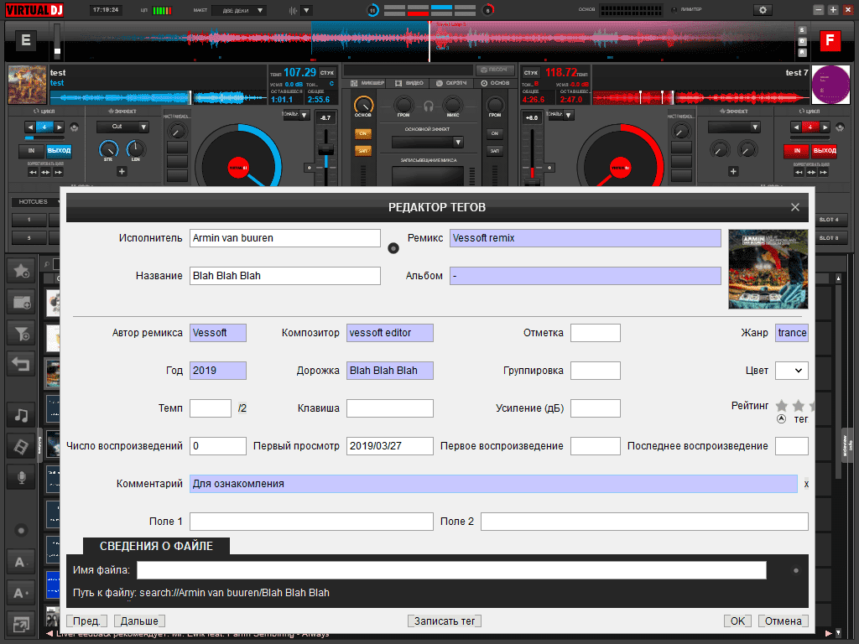859x644 pixels.
Task: Open favorites star folder in sidebar
Action: pos(21,271)
